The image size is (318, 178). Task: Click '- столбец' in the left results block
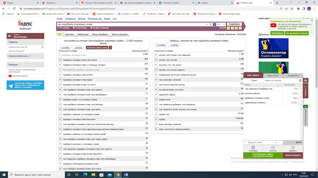[x=78, y=48]
